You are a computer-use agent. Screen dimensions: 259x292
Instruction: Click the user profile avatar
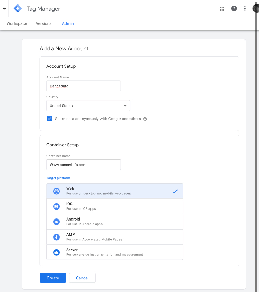256,8
